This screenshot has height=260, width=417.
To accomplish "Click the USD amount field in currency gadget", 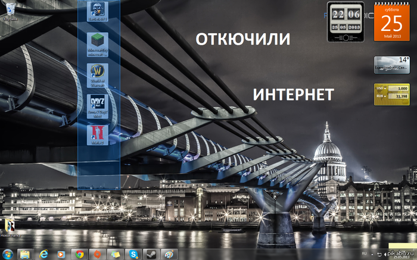I will [x=399, y=89].
